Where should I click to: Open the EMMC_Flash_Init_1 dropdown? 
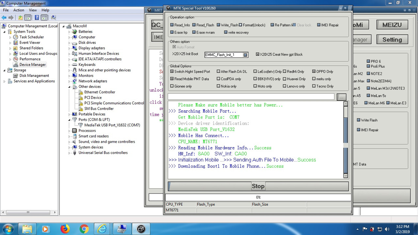[245, 55]
